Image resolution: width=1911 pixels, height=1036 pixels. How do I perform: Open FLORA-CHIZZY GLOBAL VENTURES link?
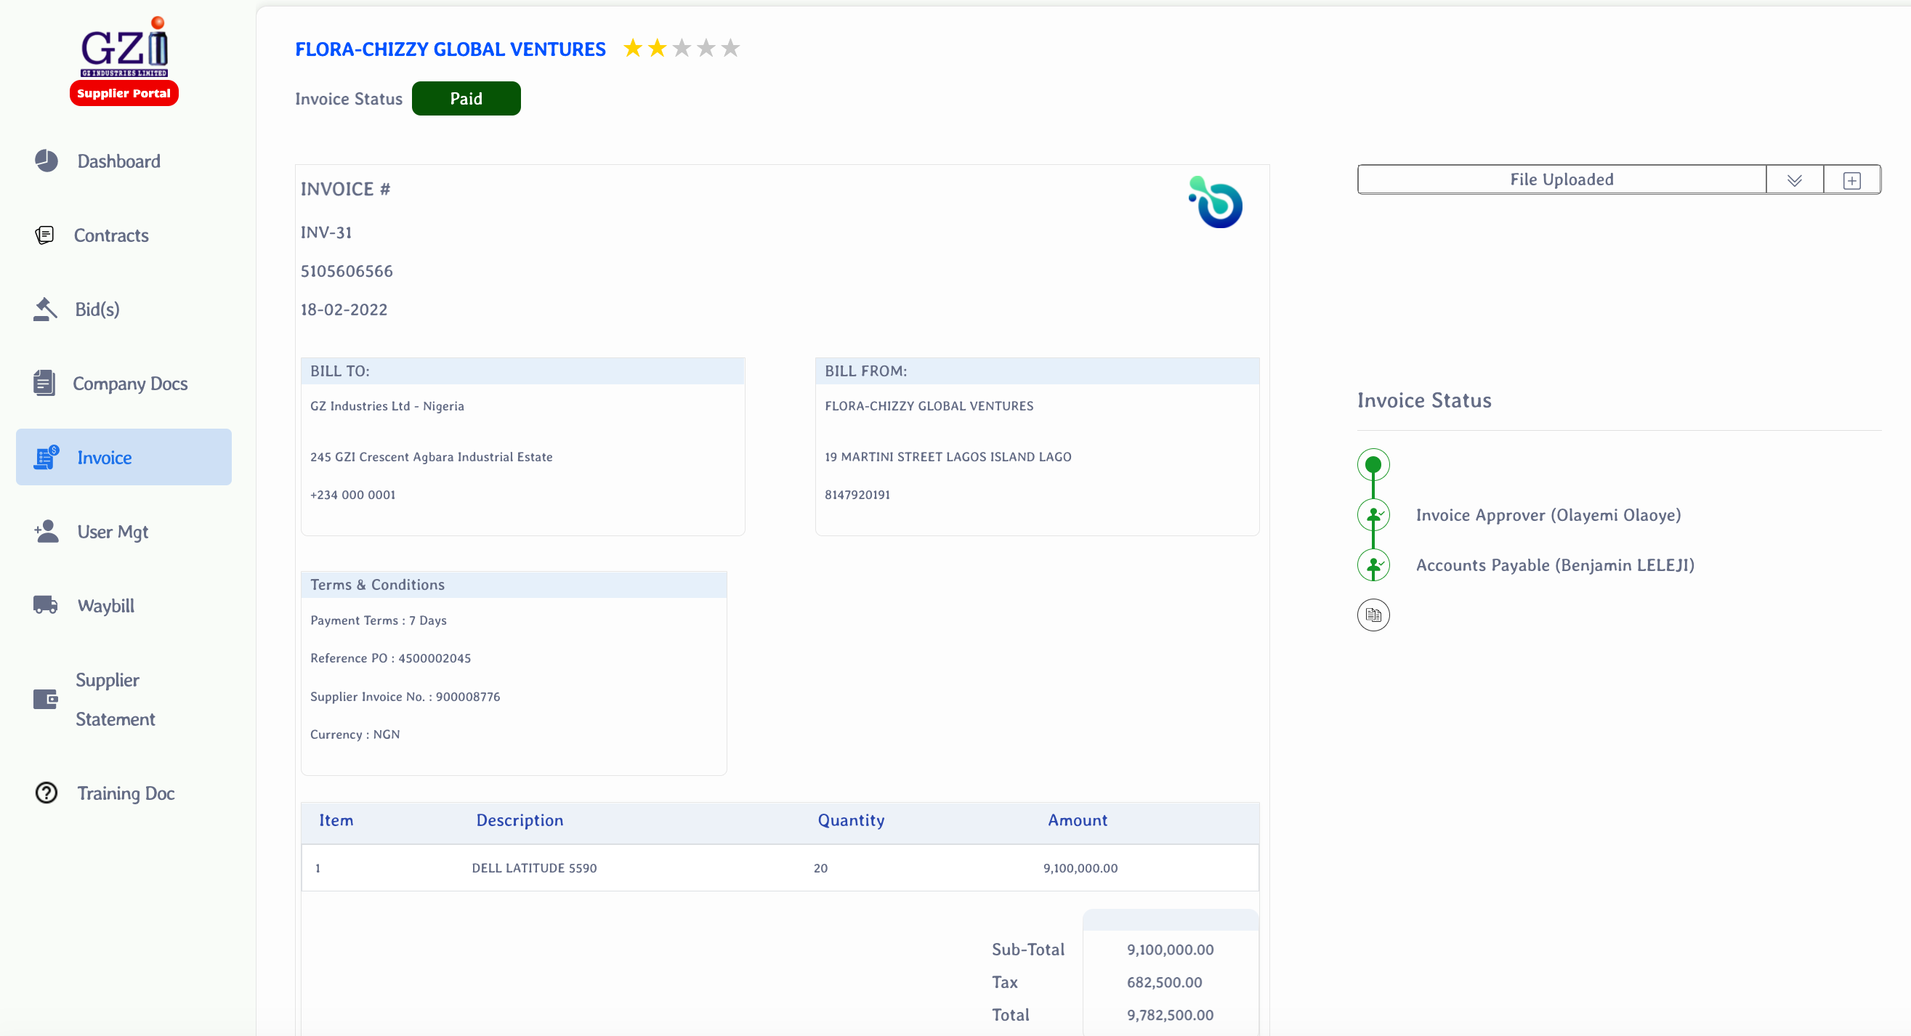click(x=450, y=48)
